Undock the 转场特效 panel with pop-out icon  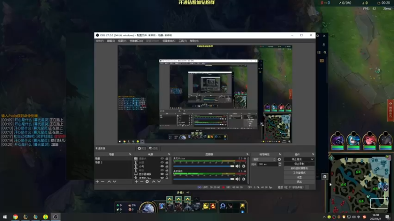[x=280, y=154]
